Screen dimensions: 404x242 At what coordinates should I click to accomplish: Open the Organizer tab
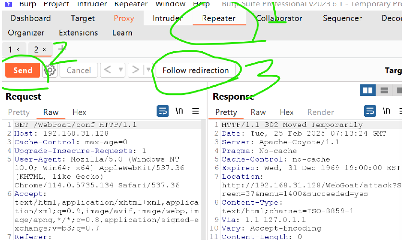pyautogui.click(x=26, y=33)
